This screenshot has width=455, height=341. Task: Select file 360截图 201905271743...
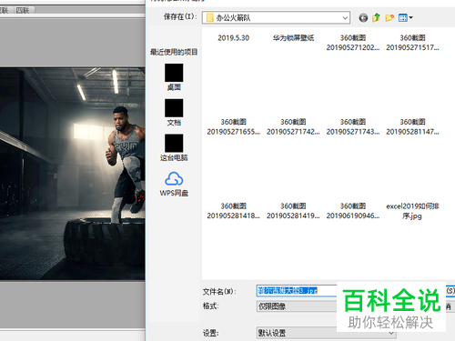tap(353, 126)
